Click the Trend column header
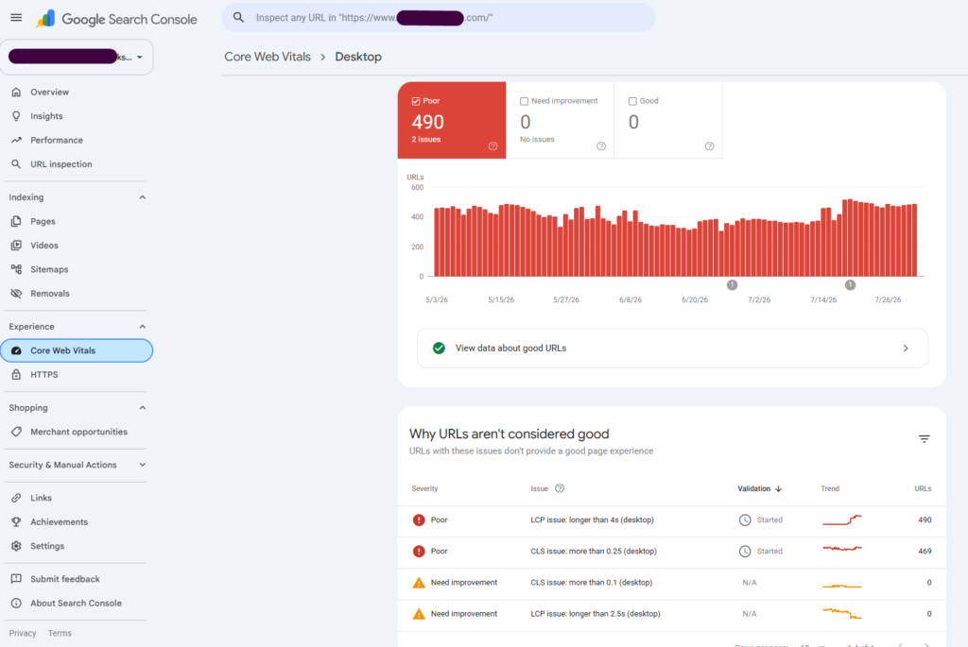 click(x=830, y=488)
